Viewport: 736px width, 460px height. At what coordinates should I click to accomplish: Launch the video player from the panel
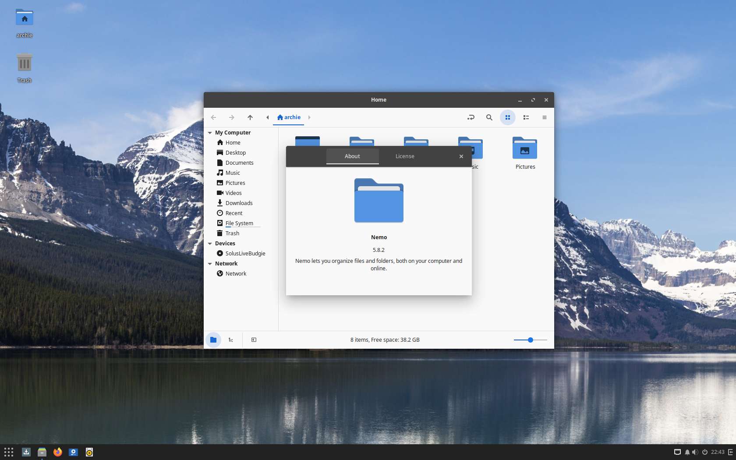point(74,452)
